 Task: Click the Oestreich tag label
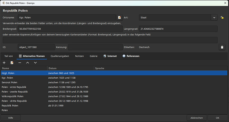[x=144, y=47]
